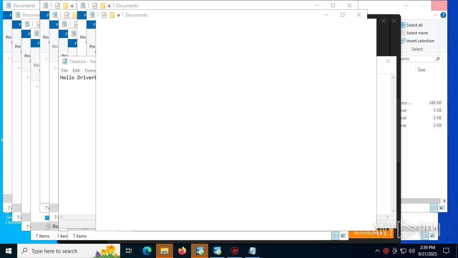
Task: Switch frontmost Documents window to large icons view
Action: 343,236
